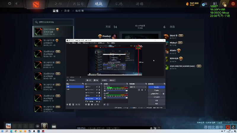Add a source in OBS Sources dock

point(86,105)
